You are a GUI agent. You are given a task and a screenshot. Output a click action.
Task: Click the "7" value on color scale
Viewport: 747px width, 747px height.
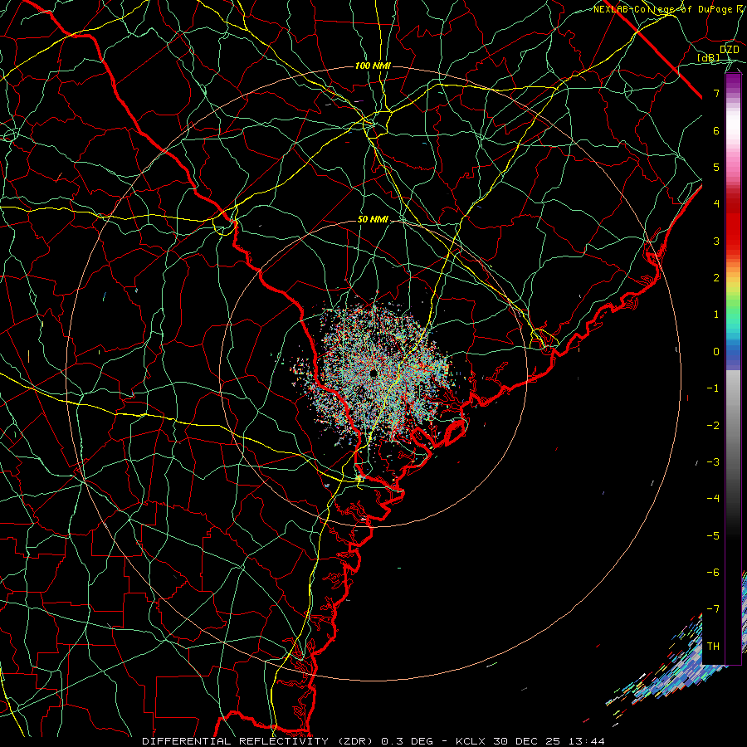(716, 93)
